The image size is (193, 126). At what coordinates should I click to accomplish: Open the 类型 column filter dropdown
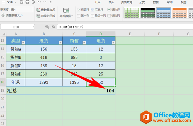[x=23, y=43]
